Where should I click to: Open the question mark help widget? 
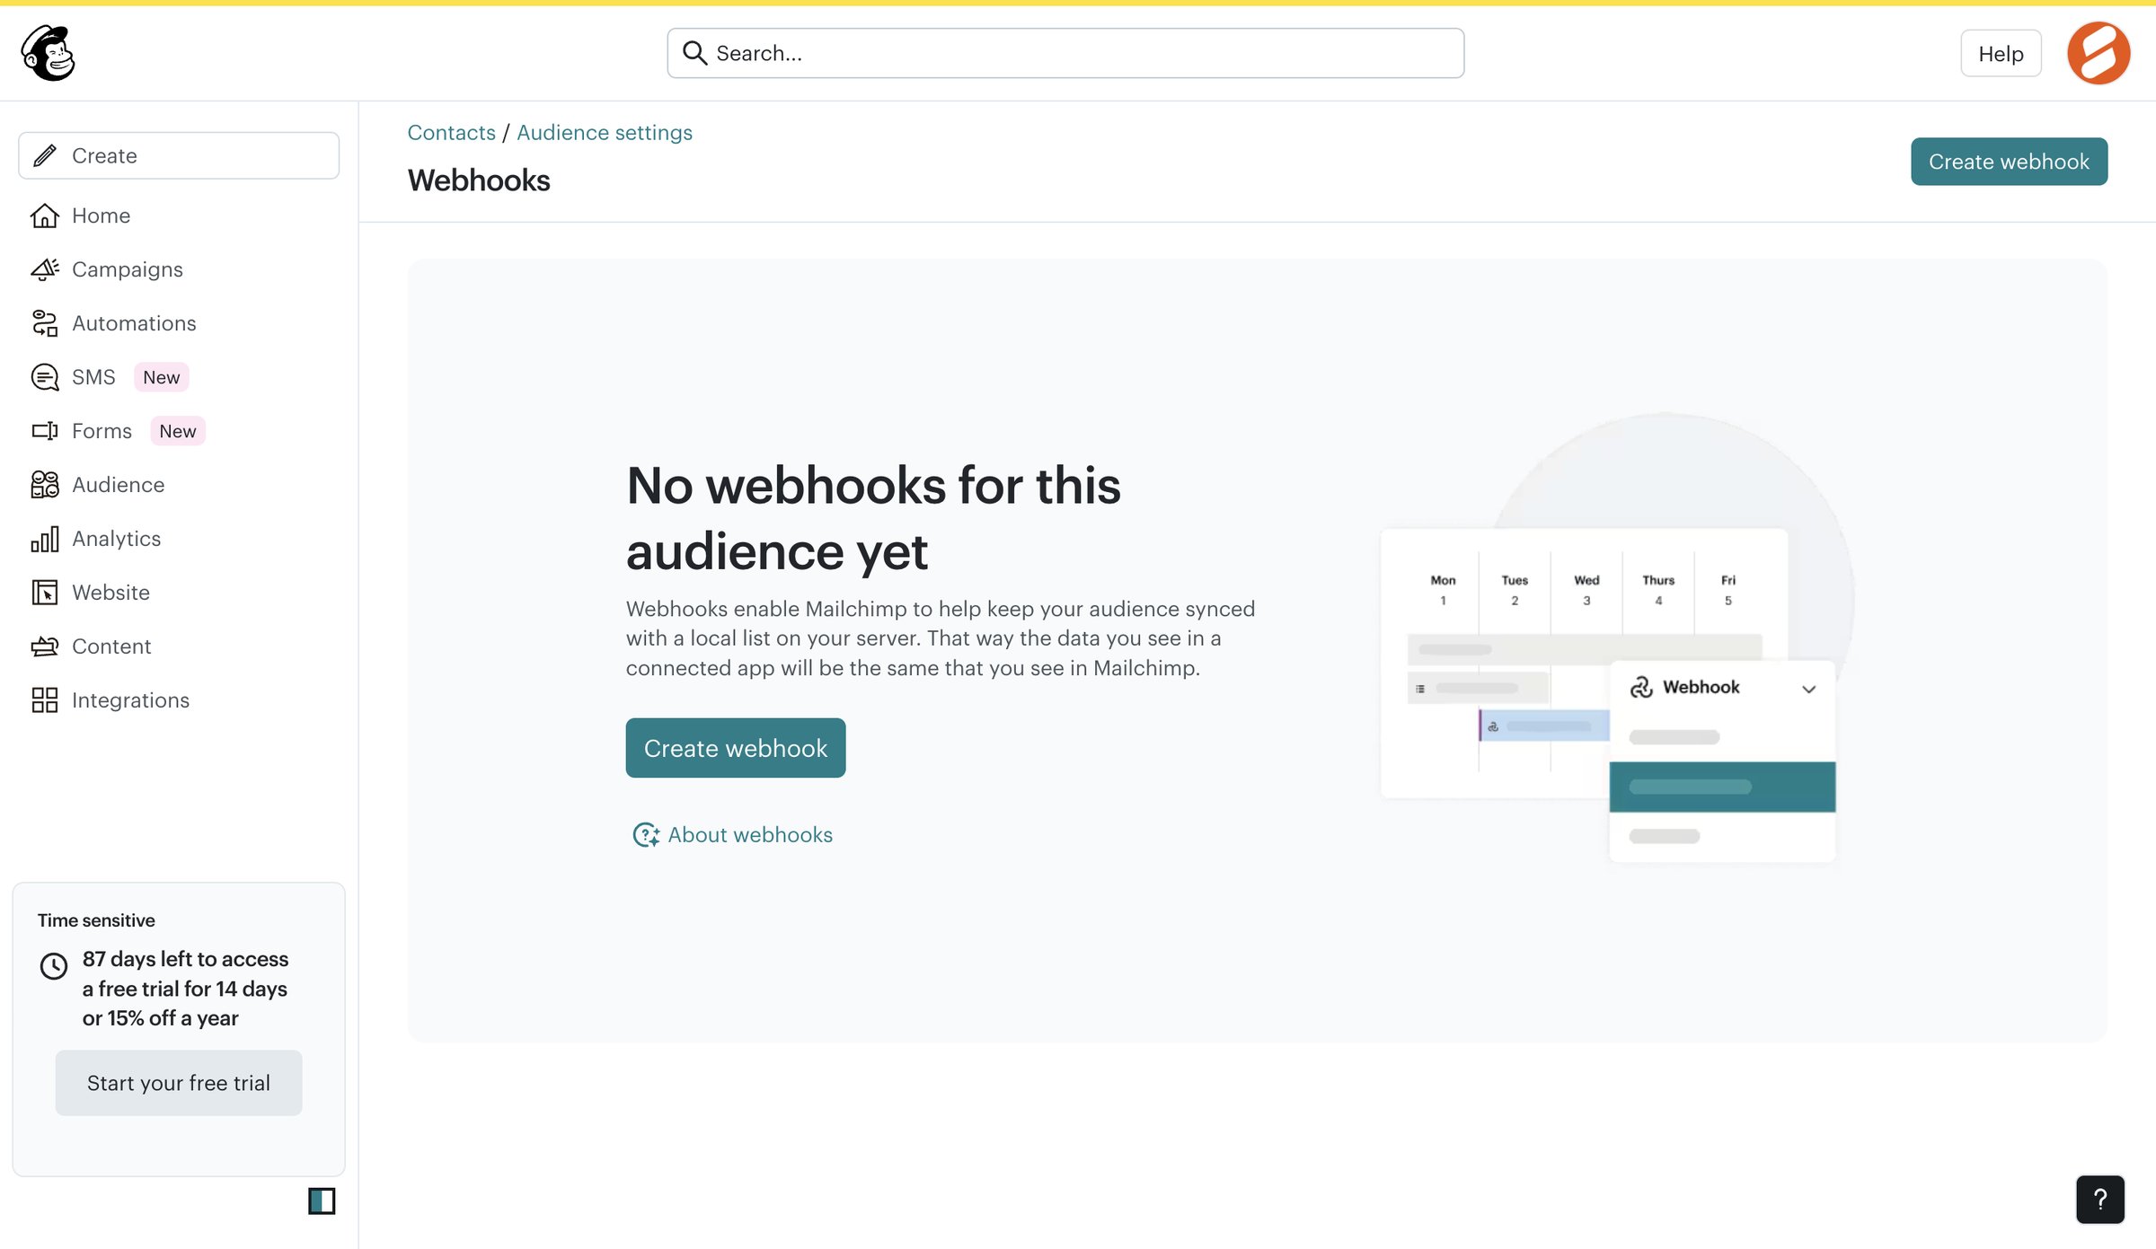[x=2100, y=1200]
